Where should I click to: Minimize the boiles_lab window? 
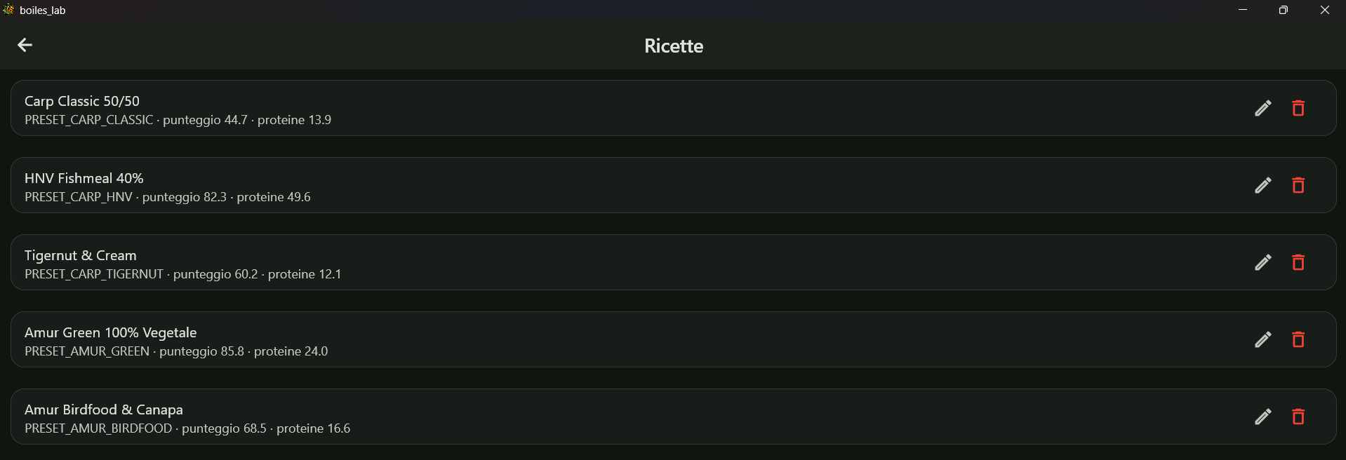(1243, 10)
